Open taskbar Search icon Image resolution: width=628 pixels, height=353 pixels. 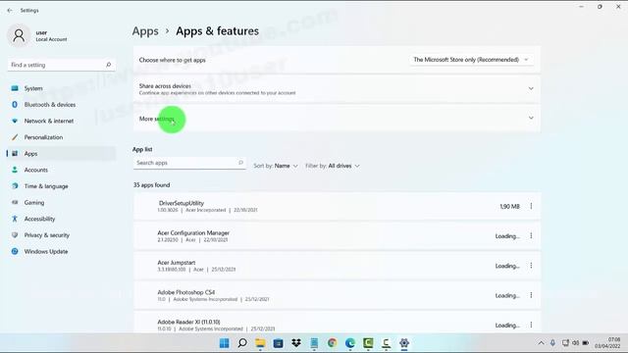click(x=242, y=343)
